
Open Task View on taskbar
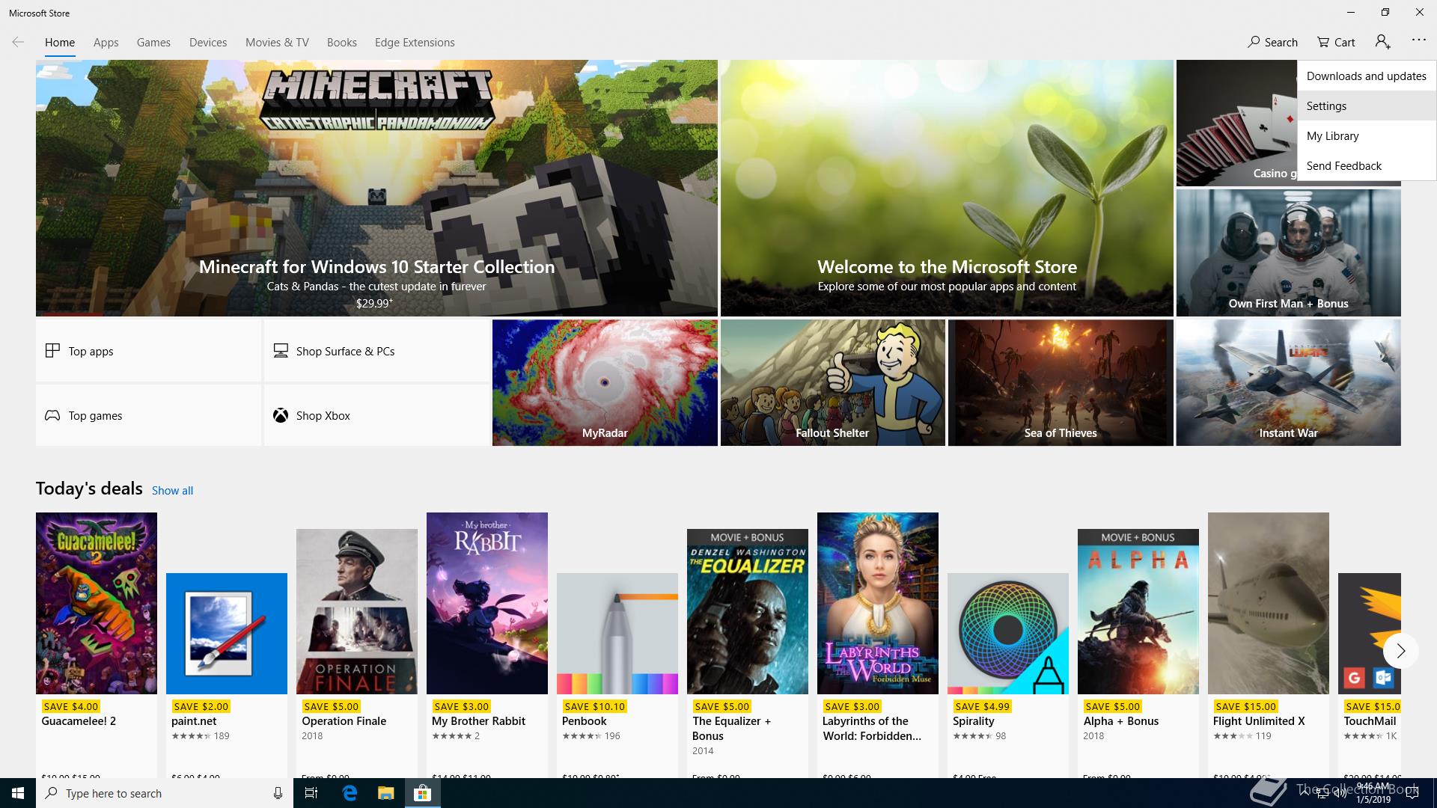(311, 793)
